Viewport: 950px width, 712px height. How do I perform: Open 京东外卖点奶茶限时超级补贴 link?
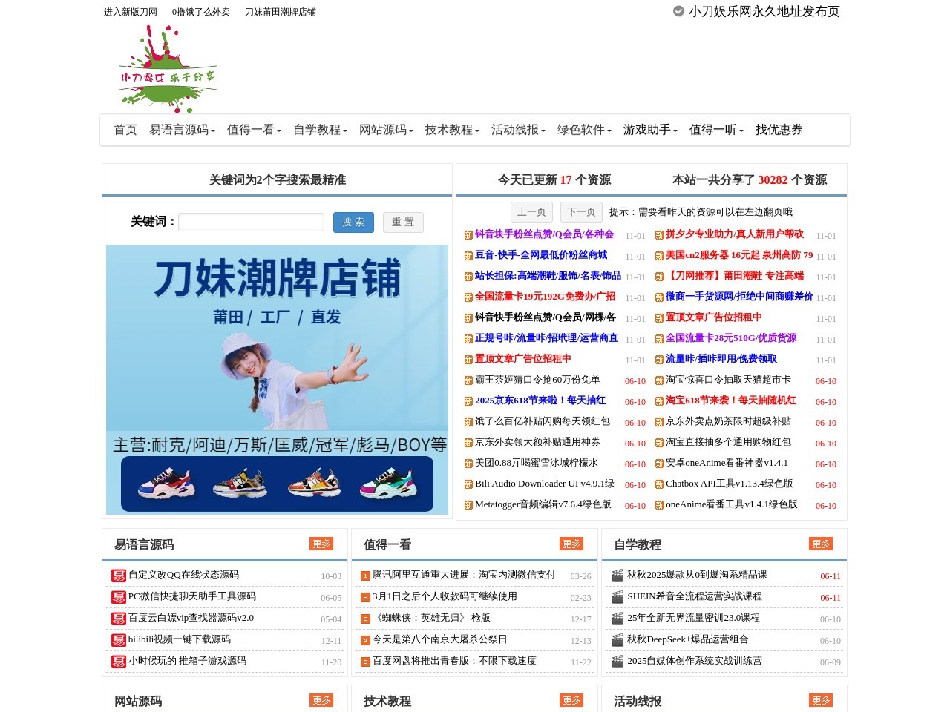(x=728, y=421)
